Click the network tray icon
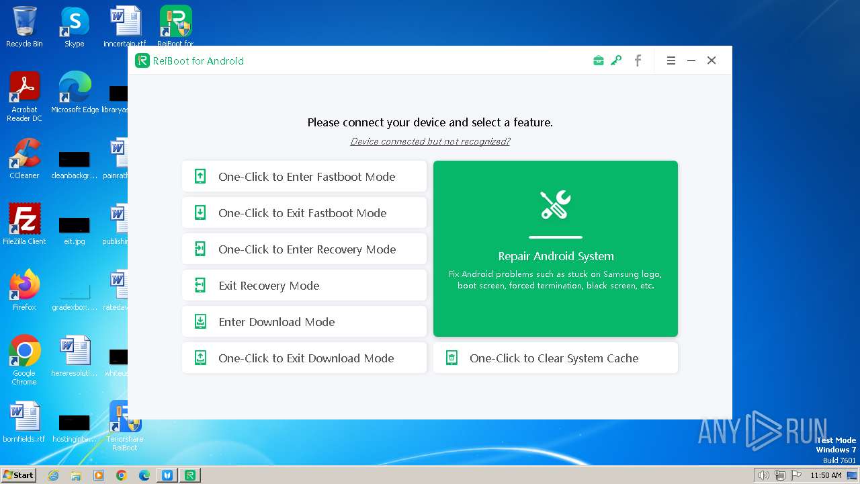860x484 pixels. click(780, 475)
